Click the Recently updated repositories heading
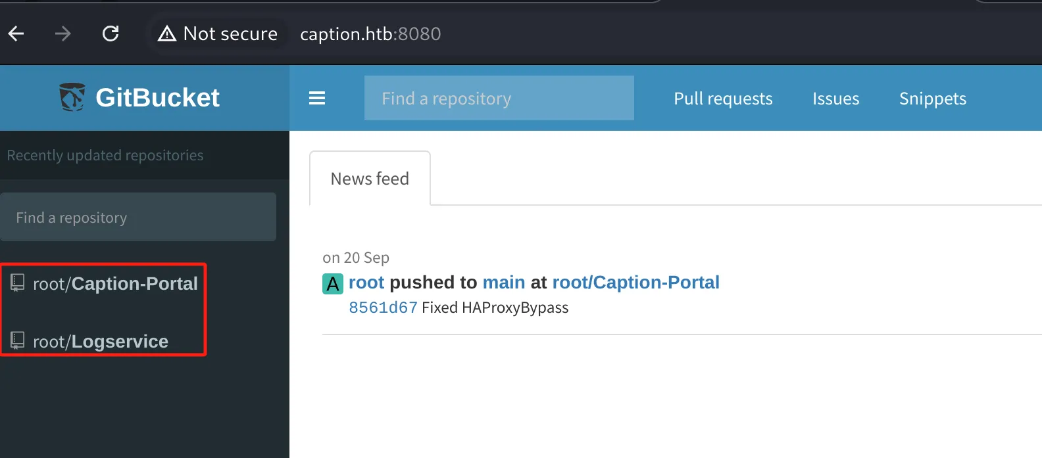This screenshot has width=1042, height=458. point(105,155)
